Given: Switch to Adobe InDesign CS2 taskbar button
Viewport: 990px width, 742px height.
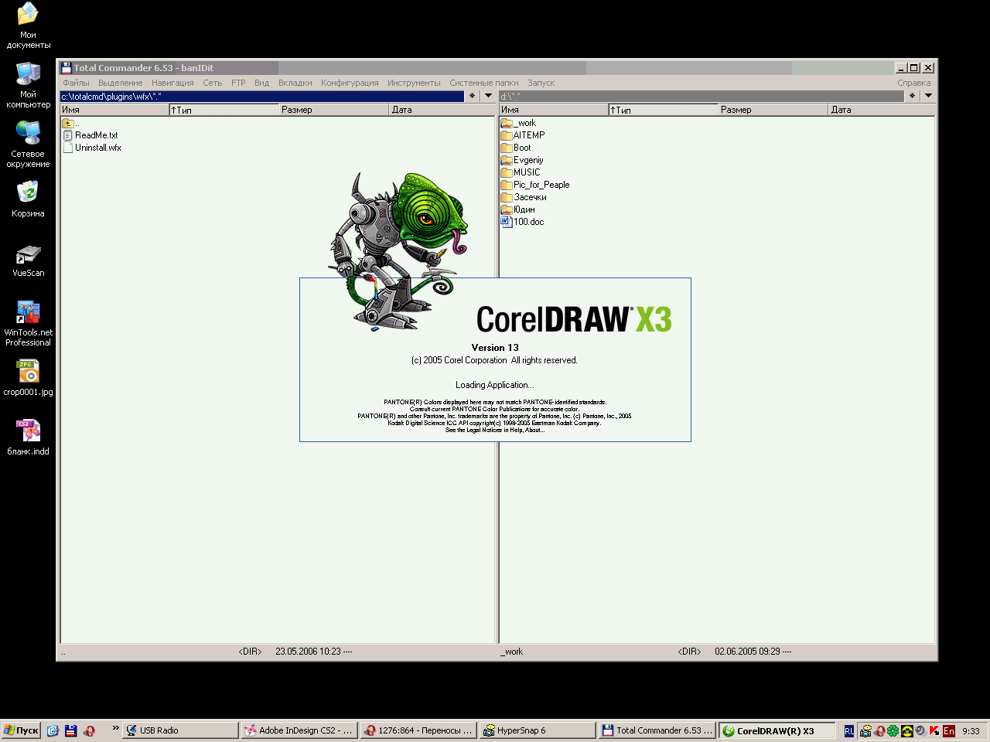Looking at the screenshot, I should [299, 730].
